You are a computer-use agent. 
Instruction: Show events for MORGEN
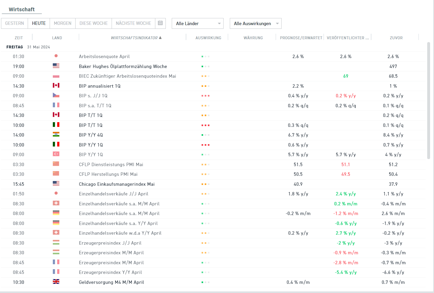tap(62, 23)
